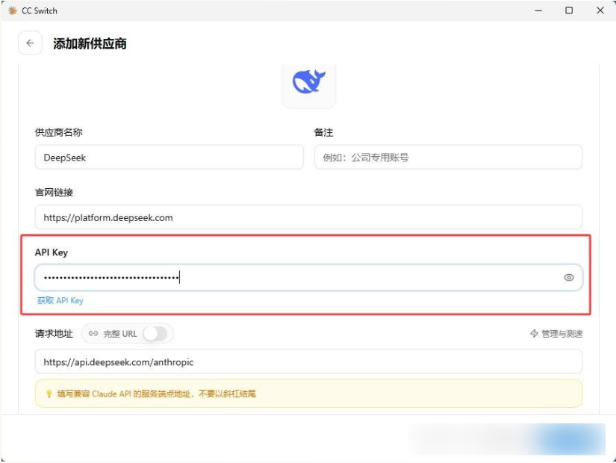Image resolution: width=616 pixels, height=463 pixels.
Task: Maximize the CC Switch window
Action: 569,10
